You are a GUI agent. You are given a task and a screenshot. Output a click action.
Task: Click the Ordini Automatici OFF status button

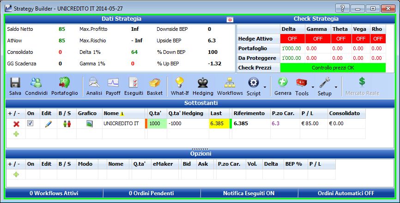click(x=346, y=193)
